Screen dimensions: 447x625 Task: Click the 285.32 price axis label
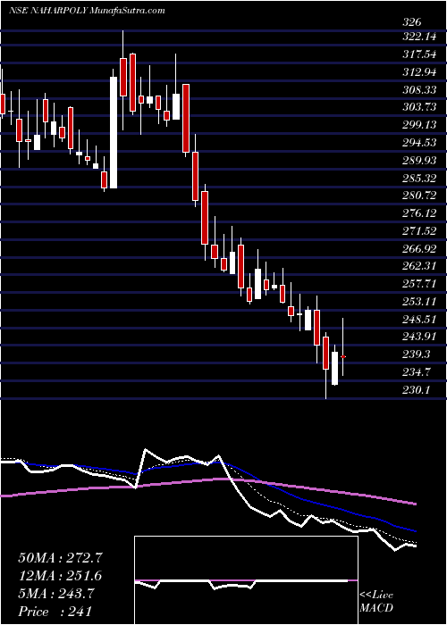tap(419, 179)
